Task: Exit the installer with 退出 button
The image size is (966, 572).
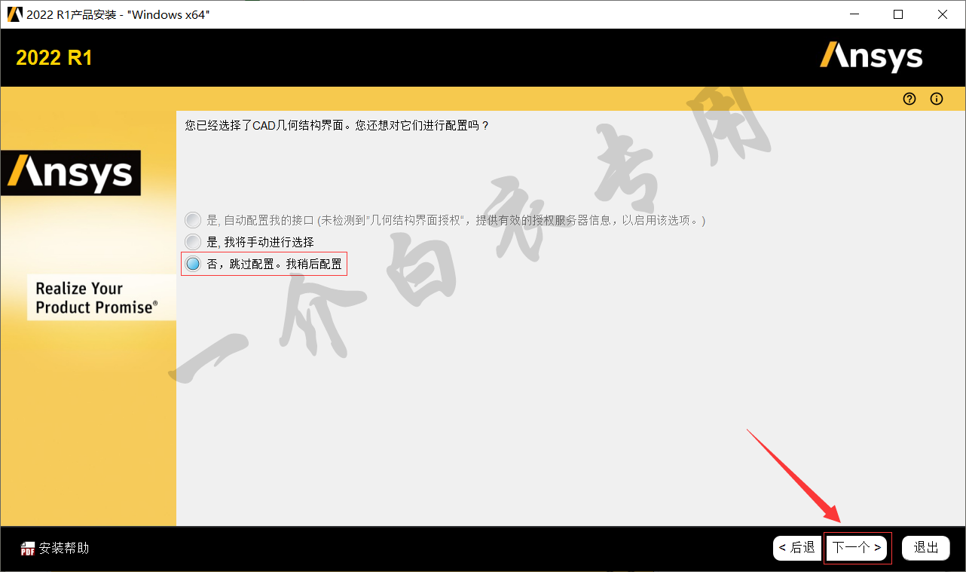Action: coord(926,548)
